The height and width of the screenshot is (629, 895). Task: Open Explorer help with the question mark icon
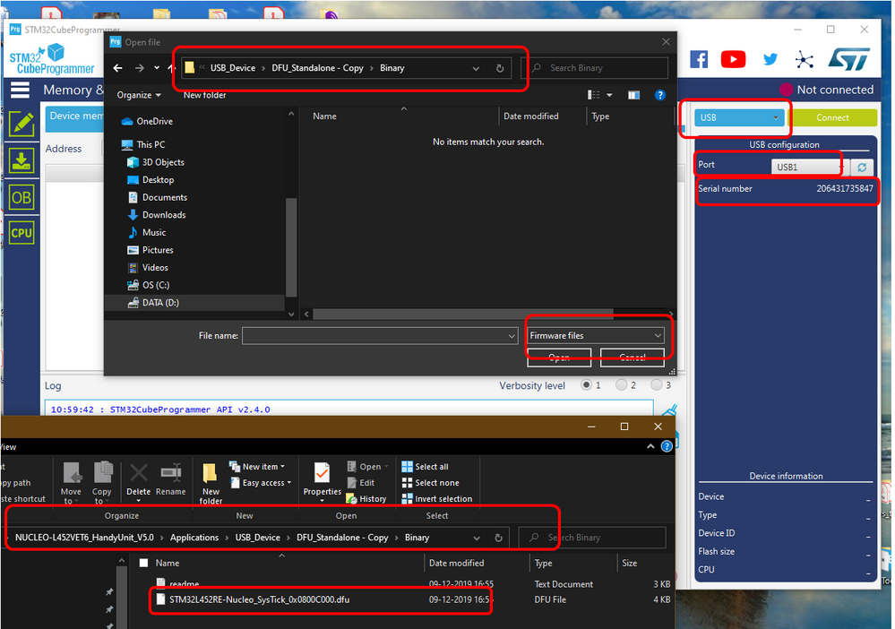[x=667, y=446]
